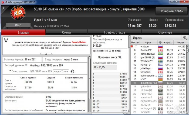
Task: Click the Покерное лобби button
Action: (x=171, y=11)
